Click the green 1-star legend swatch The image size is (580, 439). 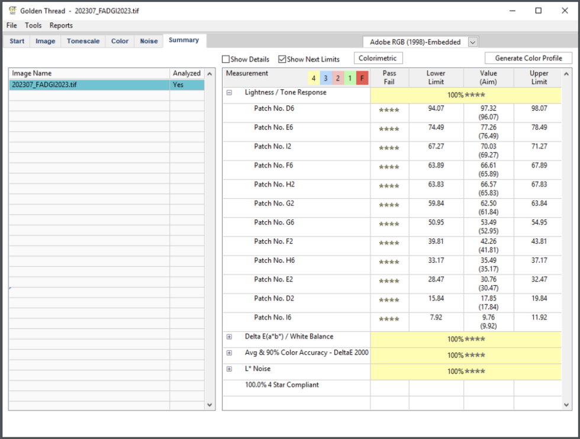[350, 79]
